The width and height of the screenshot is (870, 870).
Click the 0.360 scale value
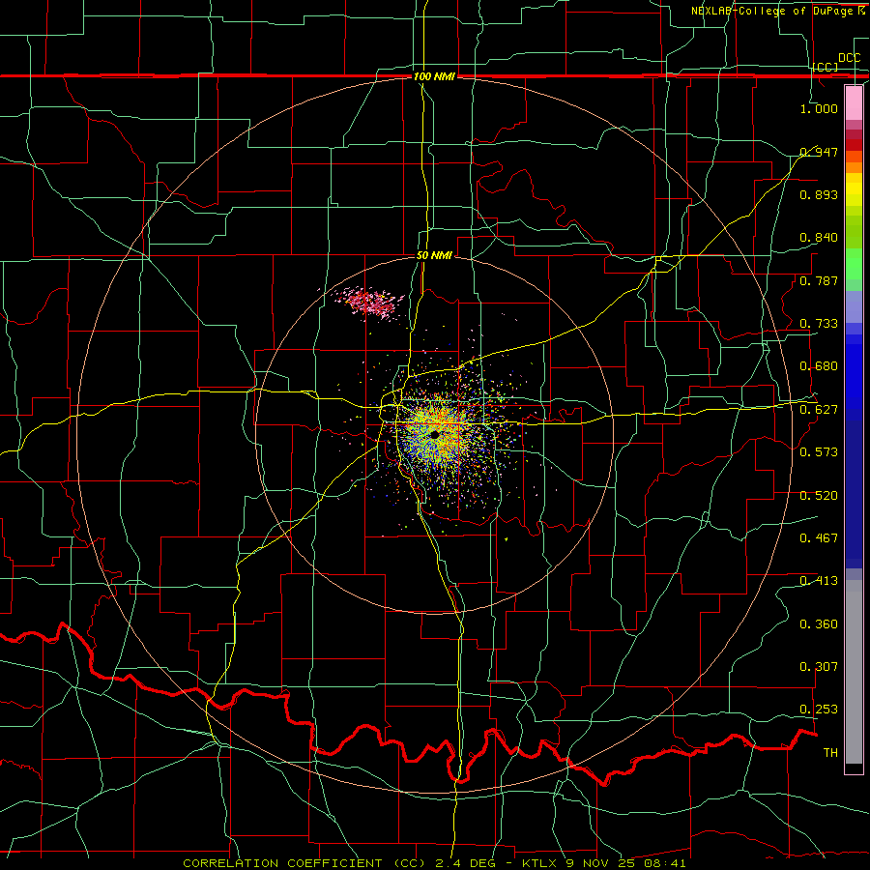click(819, 624)
